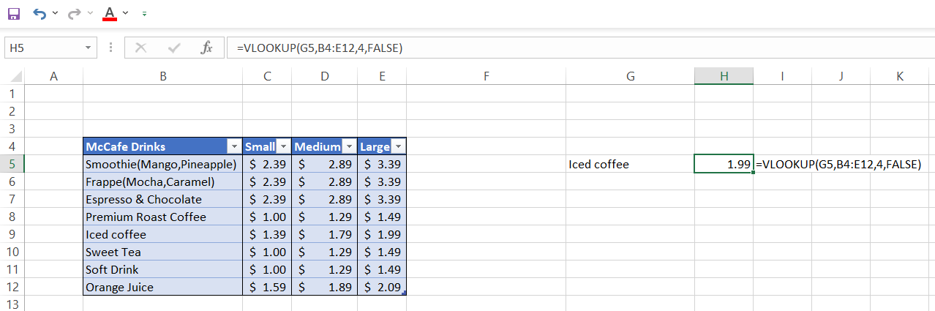Click the Save icon in quick access toolbar
Viewport: 935px width, 311px height.
14,13
